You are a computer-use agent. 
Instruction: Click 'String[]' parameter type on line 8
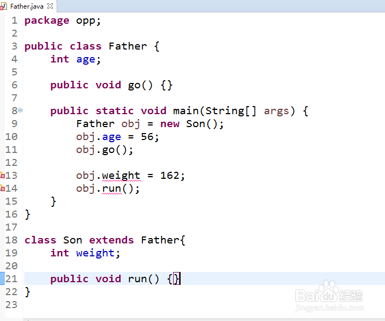pyautogui.click(x=231, y=111)
